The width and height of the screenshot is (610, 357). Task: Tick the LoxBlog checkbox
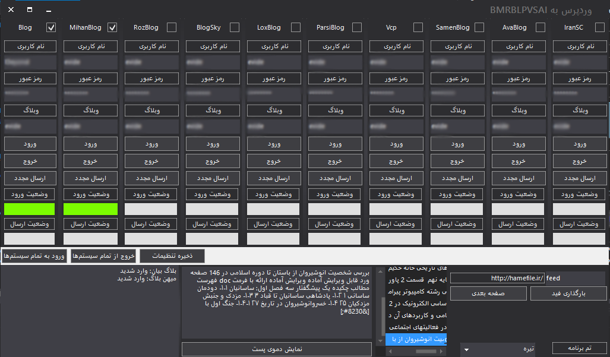coord(296,27)
